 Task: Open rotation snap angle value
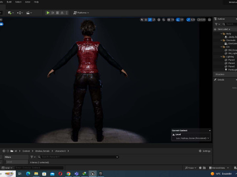click(x=182, y=20)
